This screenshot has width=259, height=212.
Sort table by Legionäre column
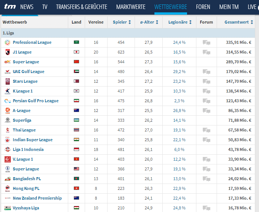(180, 22)
